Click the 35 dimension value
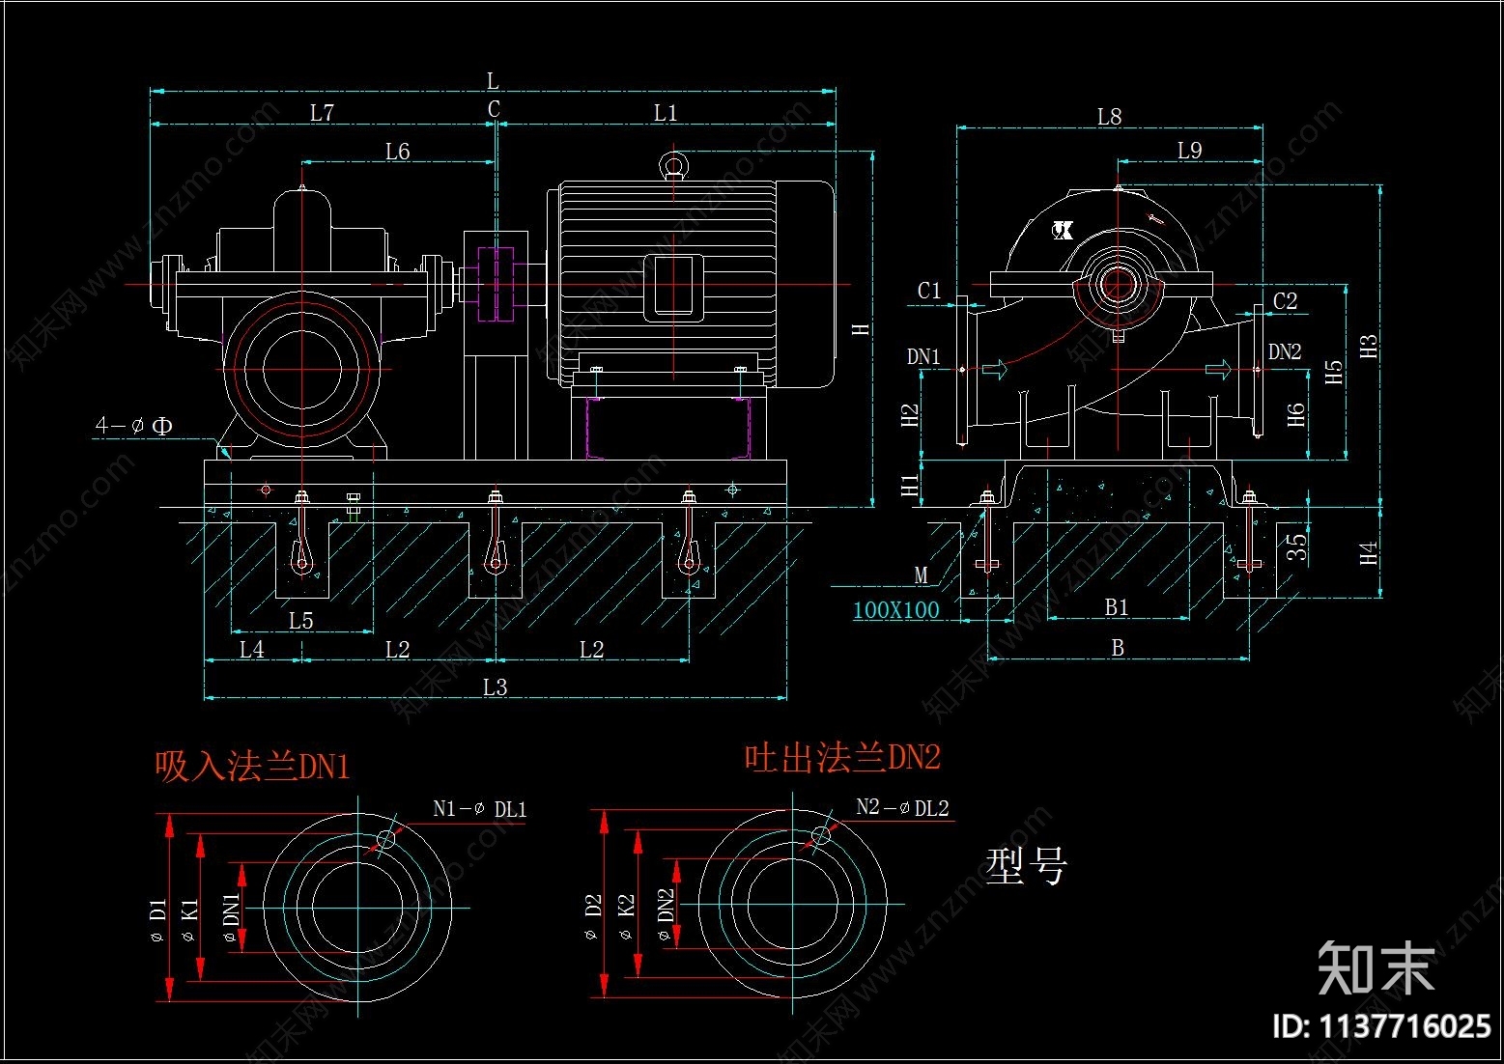 1296,547
